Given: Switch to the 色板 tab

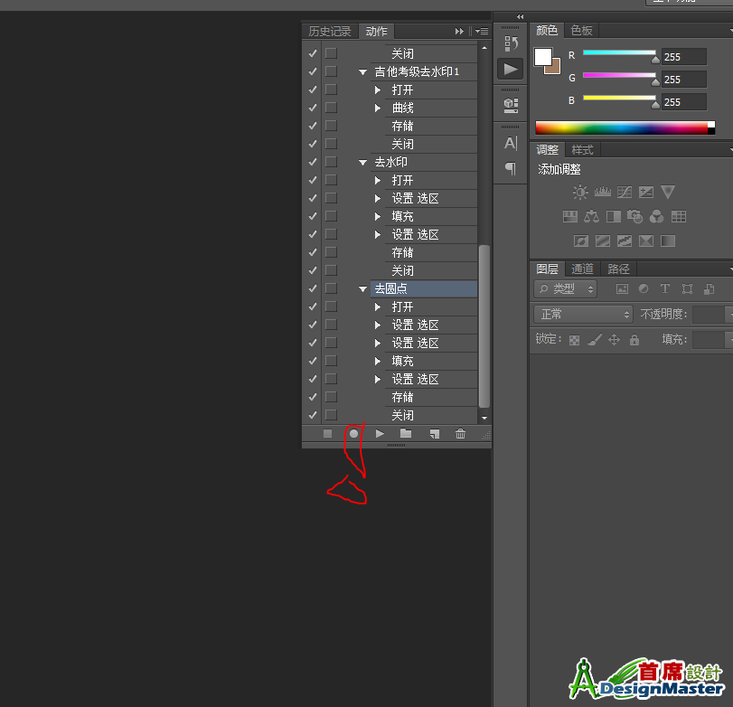Looking at the screenshot, I should tap(581, 31).
